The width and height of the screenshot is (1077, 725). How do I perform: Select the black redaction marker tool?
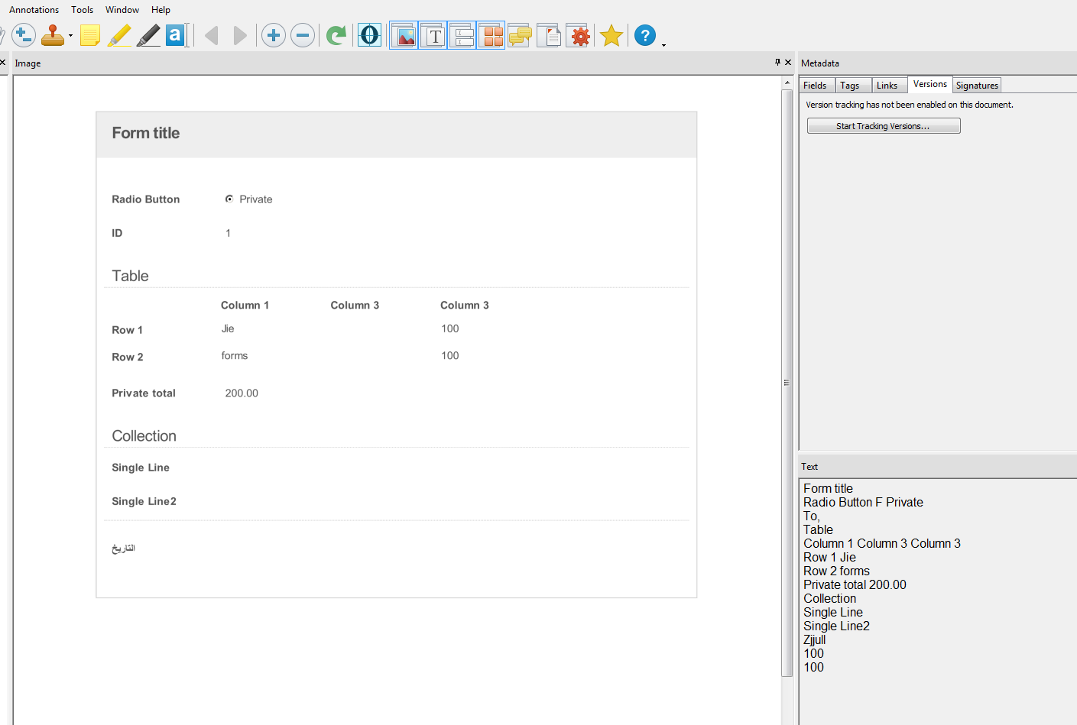coord(148,35)
